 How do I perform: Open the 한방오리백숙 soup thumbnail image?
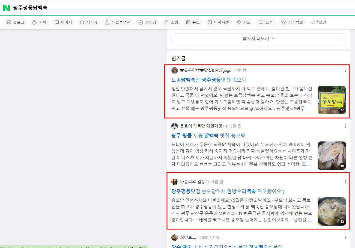pos(332,211)
